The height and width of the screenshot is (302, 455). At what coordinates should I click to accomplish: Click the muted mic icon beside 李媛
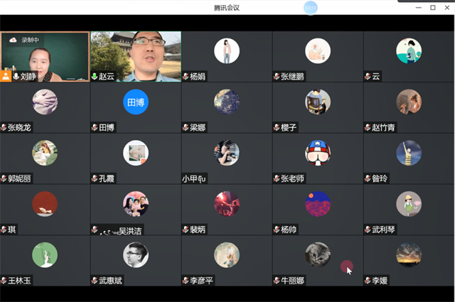coord(368,281)
